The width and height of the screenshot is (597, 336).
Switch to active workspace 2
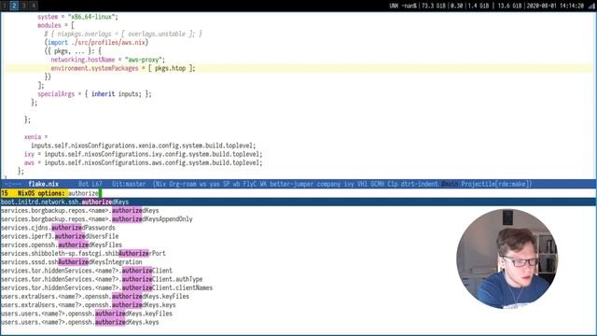[x=14, y=6]
